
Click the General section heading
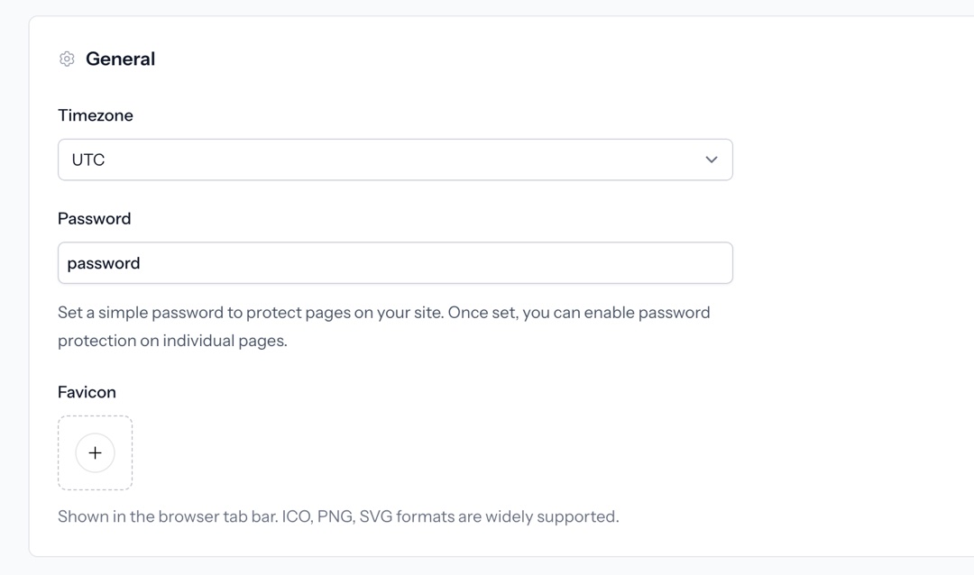[x=121, y=59]
